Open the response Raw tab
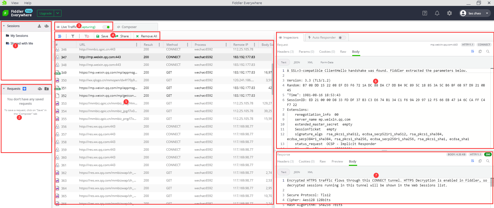Viewport: 494px width, 208px height. 323,161
